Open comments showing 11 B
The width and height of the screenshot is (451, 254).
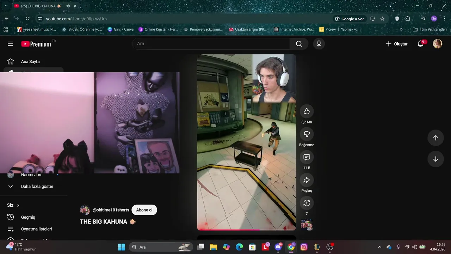point(307,157)
